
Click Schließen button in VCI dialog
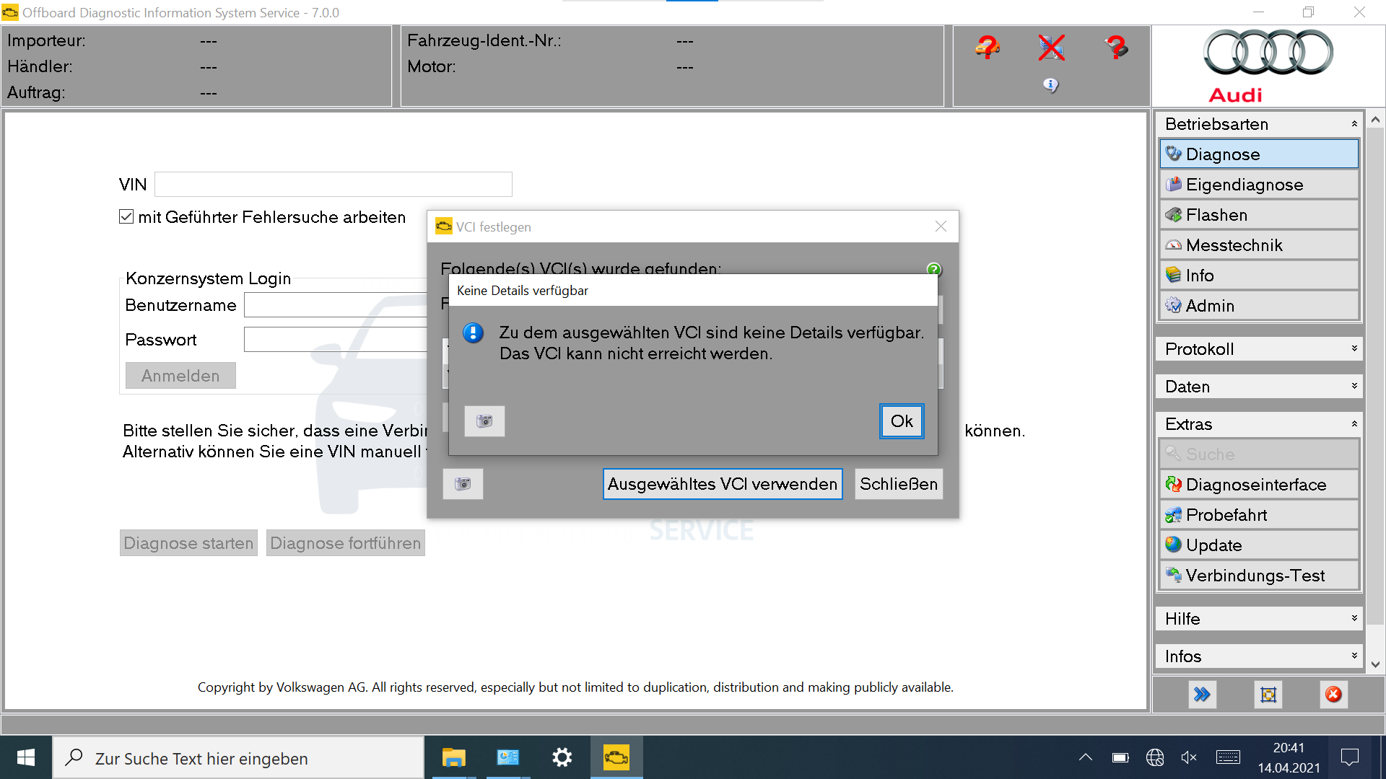pyautogui.click(x=898, y=484)
